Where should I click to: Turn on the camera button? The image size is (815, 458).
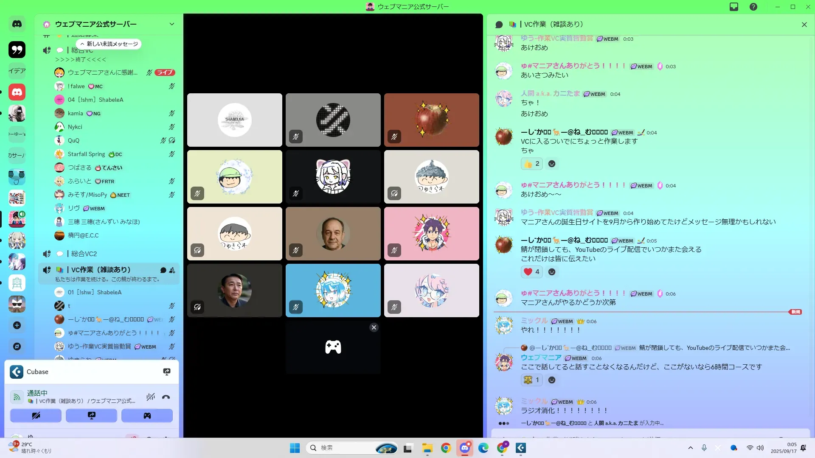click(36, 416)
